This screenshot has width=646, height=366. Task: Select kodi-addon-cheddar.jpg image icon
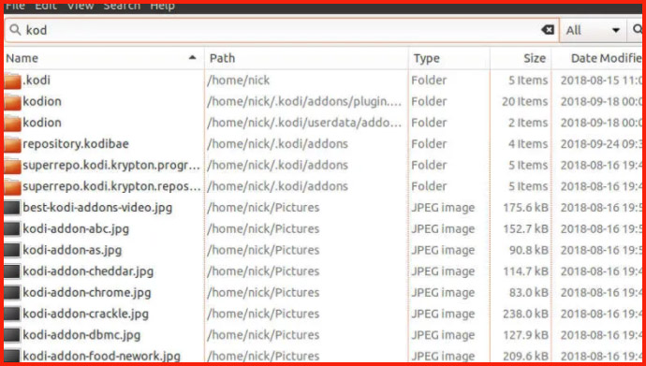click(12, 271)
